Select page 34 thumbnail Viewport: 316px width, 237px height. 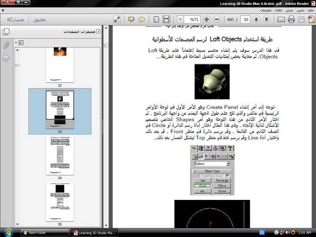point(60,155)
